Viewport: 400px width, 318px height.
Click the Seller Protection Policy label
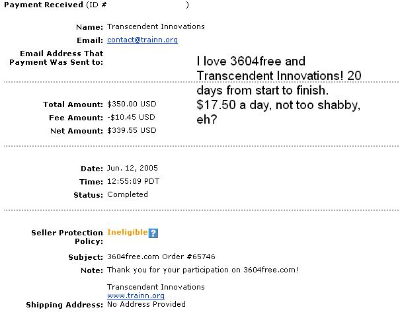[67, 237]
